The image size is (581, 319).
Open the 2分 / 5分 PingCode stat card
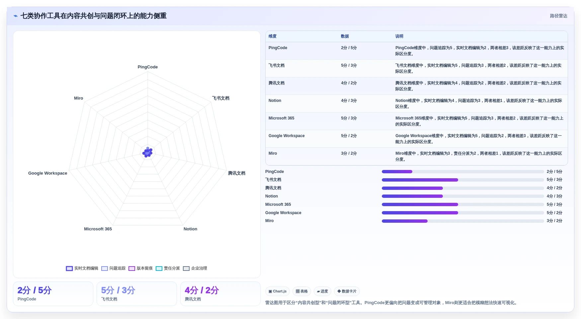pos(53,294)
